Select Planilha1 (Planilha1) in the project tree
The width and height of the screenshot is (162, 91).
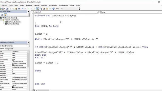click(x=13, y=24)
